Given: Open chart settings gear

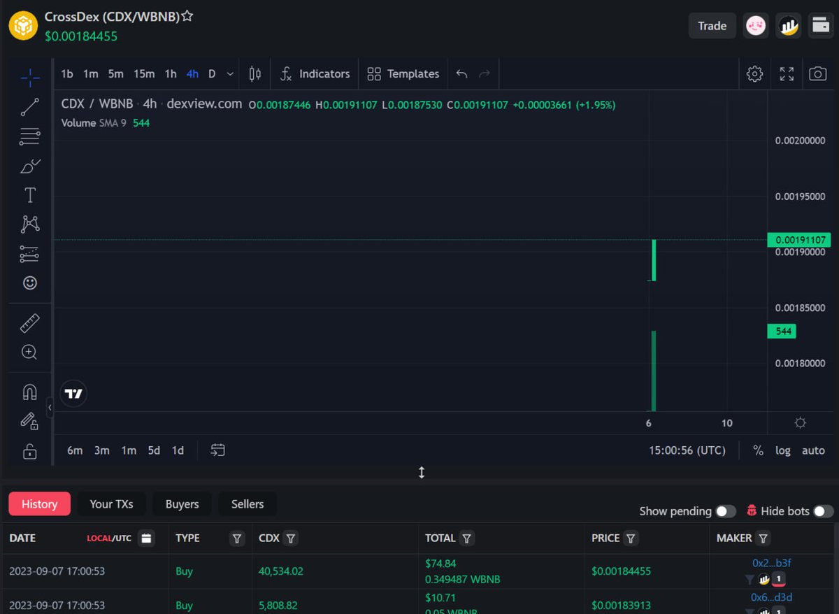Looking at the screenshot, I should tap(754, 73).
